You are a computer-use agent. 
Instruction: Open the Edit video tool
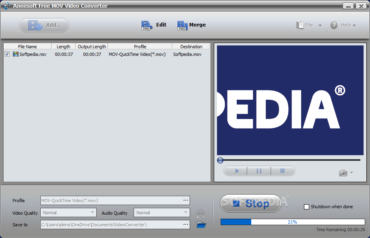(x=154, y=25)
